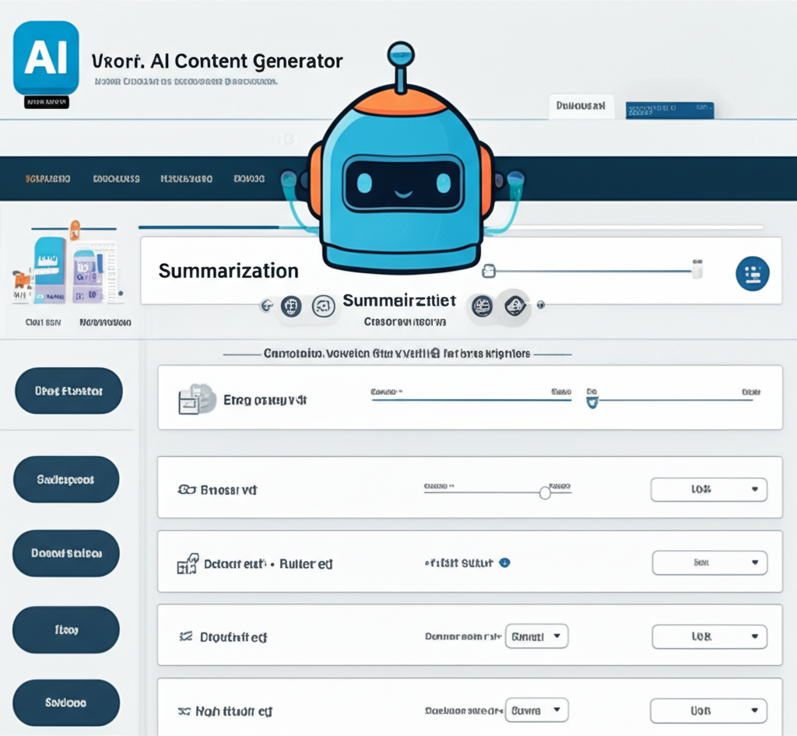Image resolution: width=797 pixels, height=736 pixels.
Task: Click the blue info dot in the third row
Action: pyautogui.click(x=506, y=563)
